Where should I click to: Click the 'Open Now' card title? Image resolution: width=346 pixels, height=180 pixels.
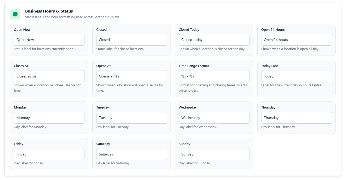22,30
